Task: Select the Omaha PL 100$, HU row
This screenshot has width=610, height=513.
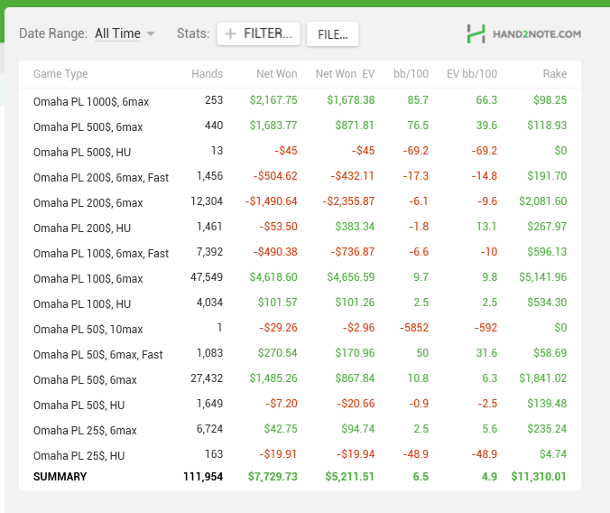Action: click(300, 303)
